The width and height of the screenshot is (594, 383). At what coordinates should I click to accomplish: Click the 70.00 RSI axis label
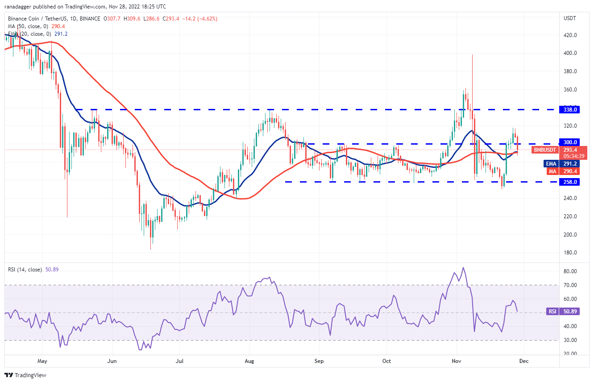pyautogui.click(x=569, y=285)
